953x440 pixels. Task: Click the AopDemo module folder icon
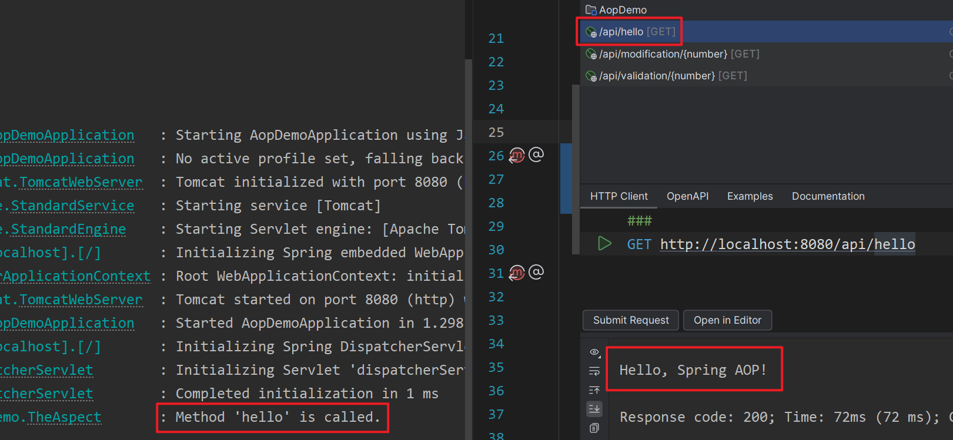click(591, 10)
